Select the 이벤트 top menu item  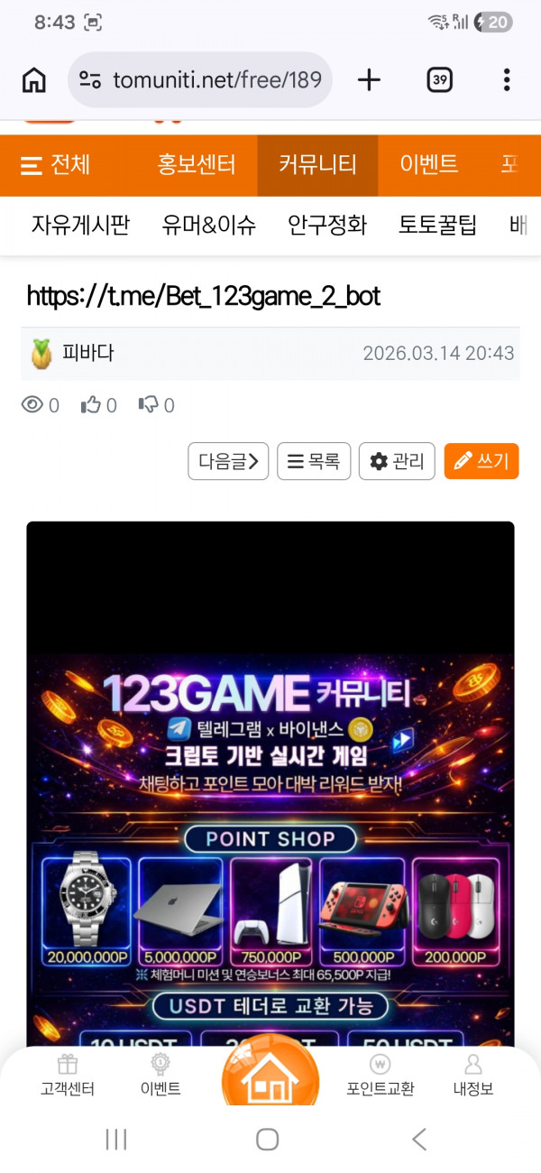coord(429,165)
